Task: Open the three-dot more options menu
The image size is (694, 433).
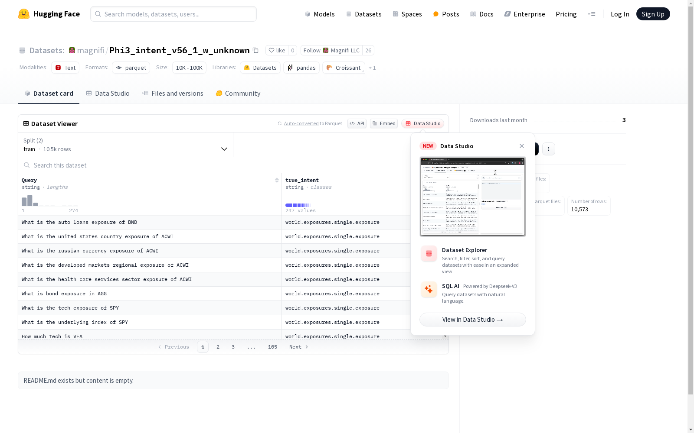Action: [549, 149]
